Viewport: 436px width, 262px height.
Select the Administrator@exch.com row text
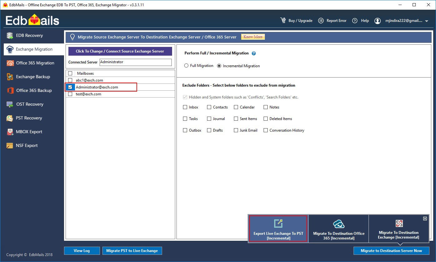(97, 87)
